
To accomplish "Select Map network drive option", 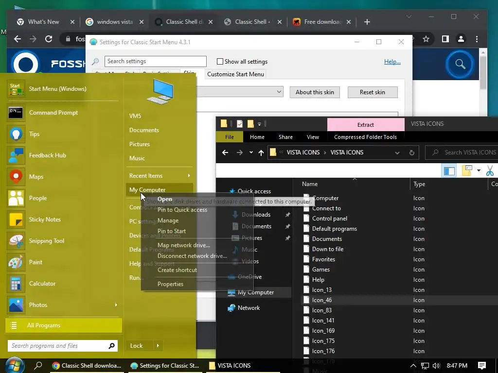I will pyautogui.click(x=184, y=245).
